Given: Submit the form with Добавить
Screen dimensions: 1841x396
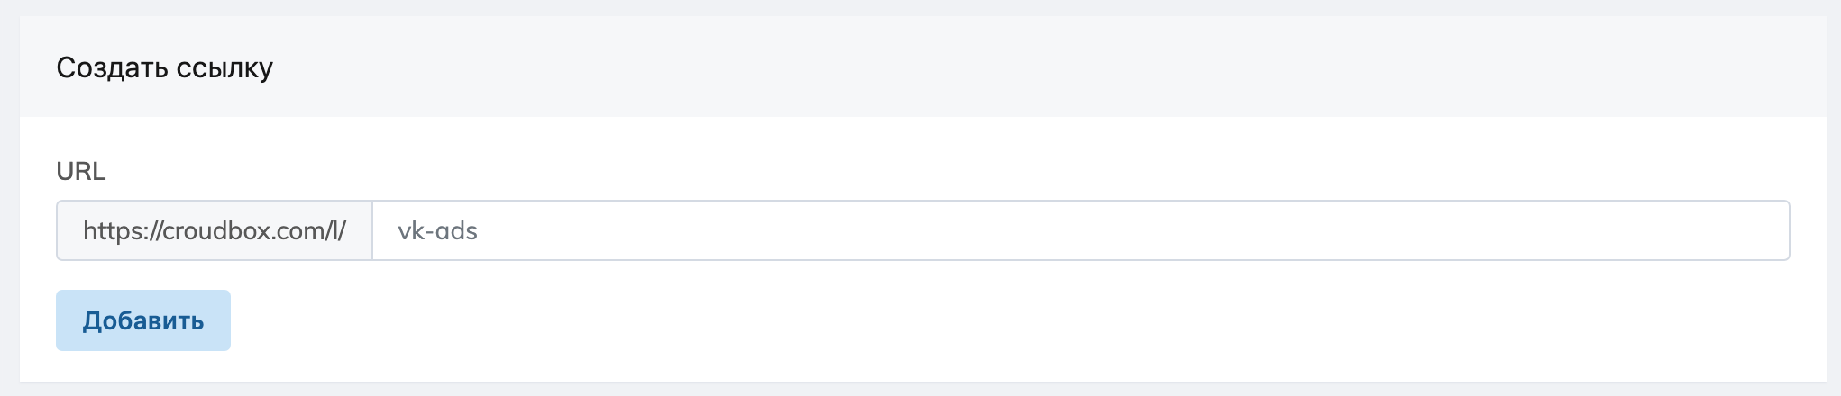Looking at the screenshot, I should pyautogui.click(x=143, y=320).
